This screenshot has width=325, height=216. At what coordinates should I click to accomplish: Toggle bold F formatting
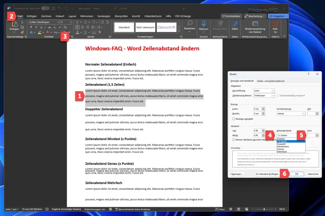(x=31, y=27)
